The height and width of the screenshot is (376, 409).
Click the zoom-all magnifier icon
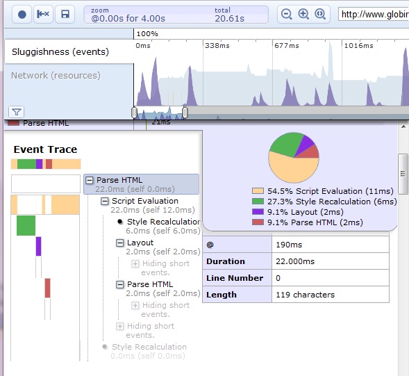point(320,14)
